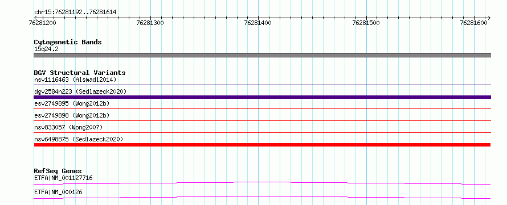Click ruler coordinate 76281200
The height and width of the screenshot is (205, 507).
(42, 23)
